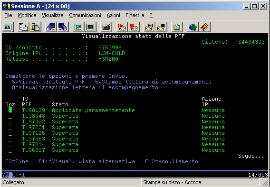
Task: Open the Comunicazioni menu
Action: tap(85, 15)
